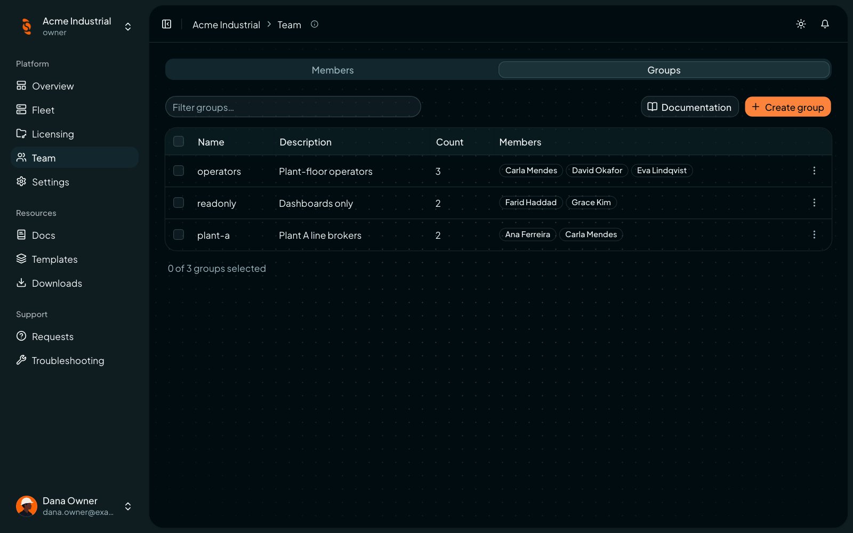The width and height of the screenshot is (853, 533).
Task: Click Acme Industrial in the breadcrumb
Action: pos(226,25)
